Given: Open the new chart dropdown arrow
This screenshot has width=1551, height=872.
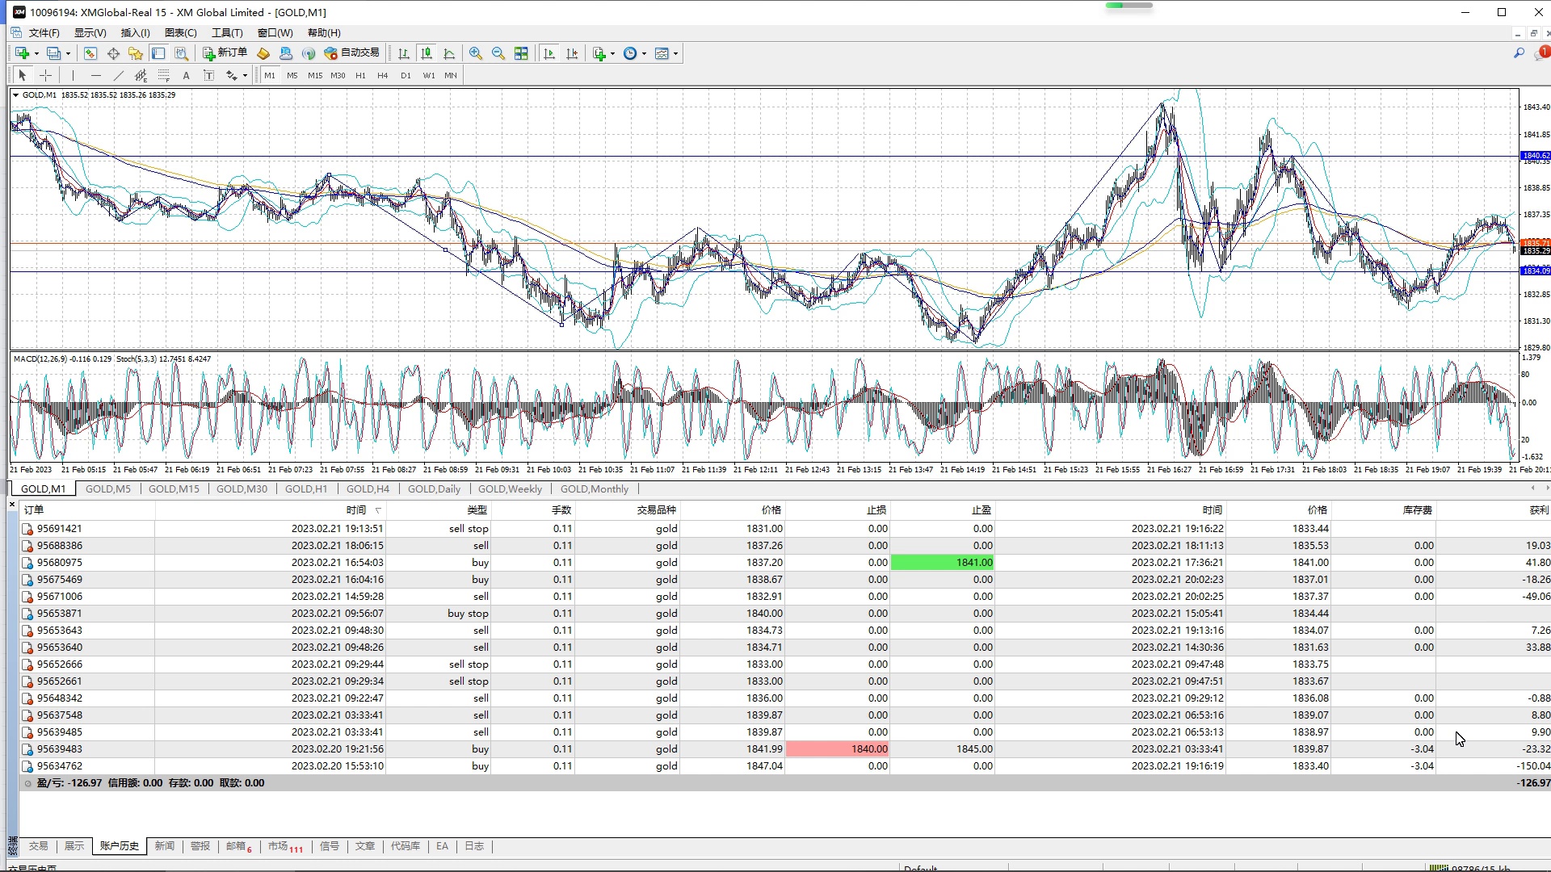Looking at the screenshot, I should (x=36, y=53).
